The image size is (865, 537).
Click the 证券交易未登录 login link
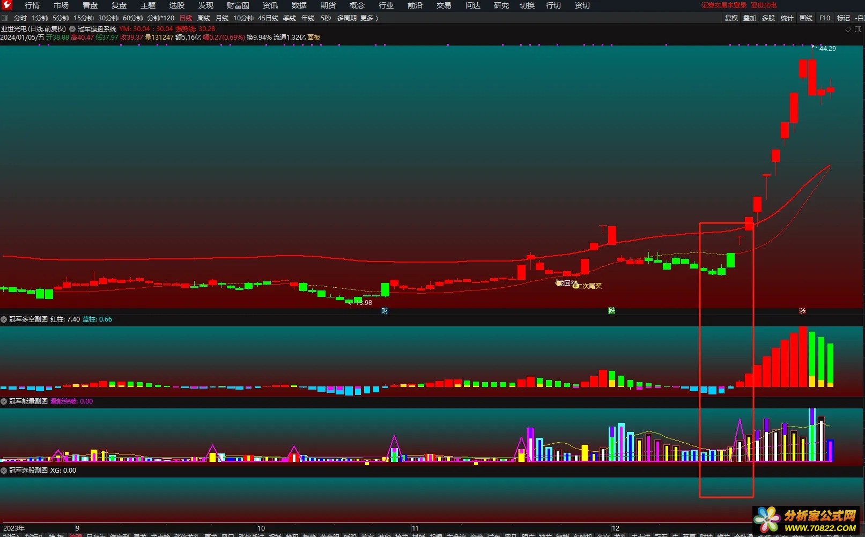[x=724, y=5]
